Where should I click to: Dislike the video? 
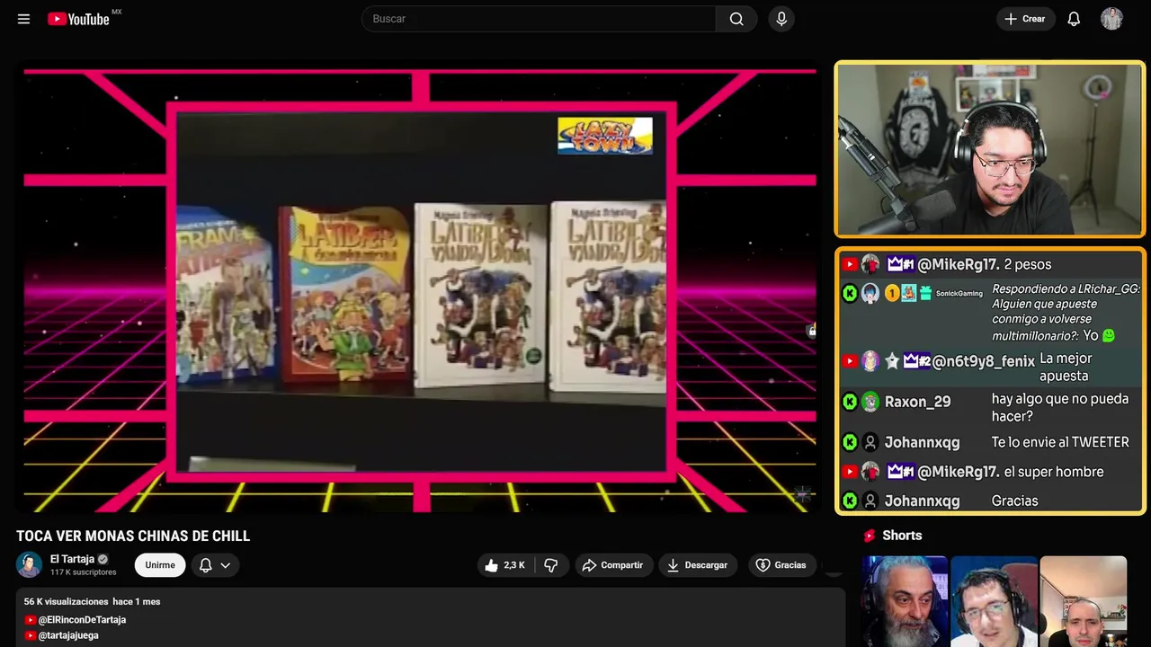pos(551,565)
